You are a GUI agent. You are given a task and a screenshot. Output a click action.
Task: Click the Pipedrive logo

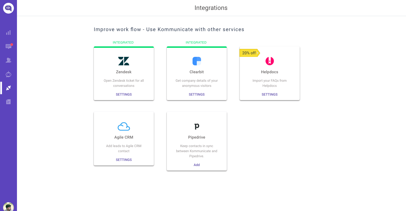click(x=196, y=126)
